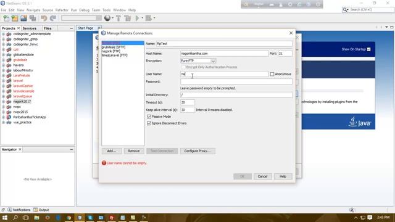395x222 pixels.
Task: Open Task View from taskbar
Action: 26,218
